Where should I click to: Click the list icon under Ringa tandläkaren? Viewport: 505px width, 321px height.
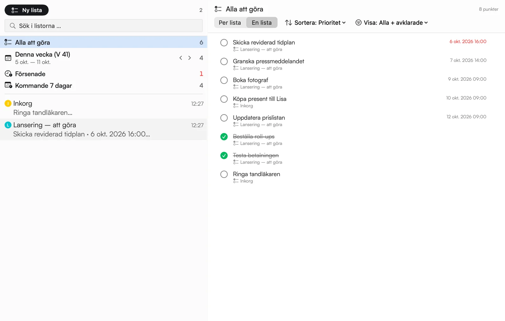[x=236, y=181]
